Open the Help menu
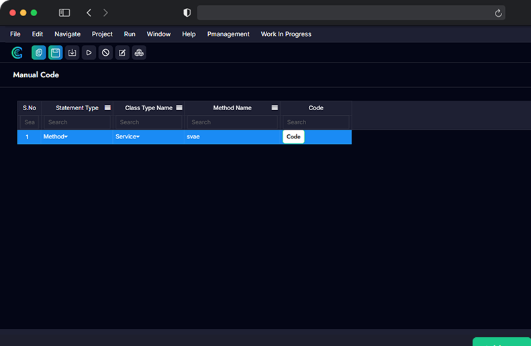 pyautogui.click(x=189, y=34)
